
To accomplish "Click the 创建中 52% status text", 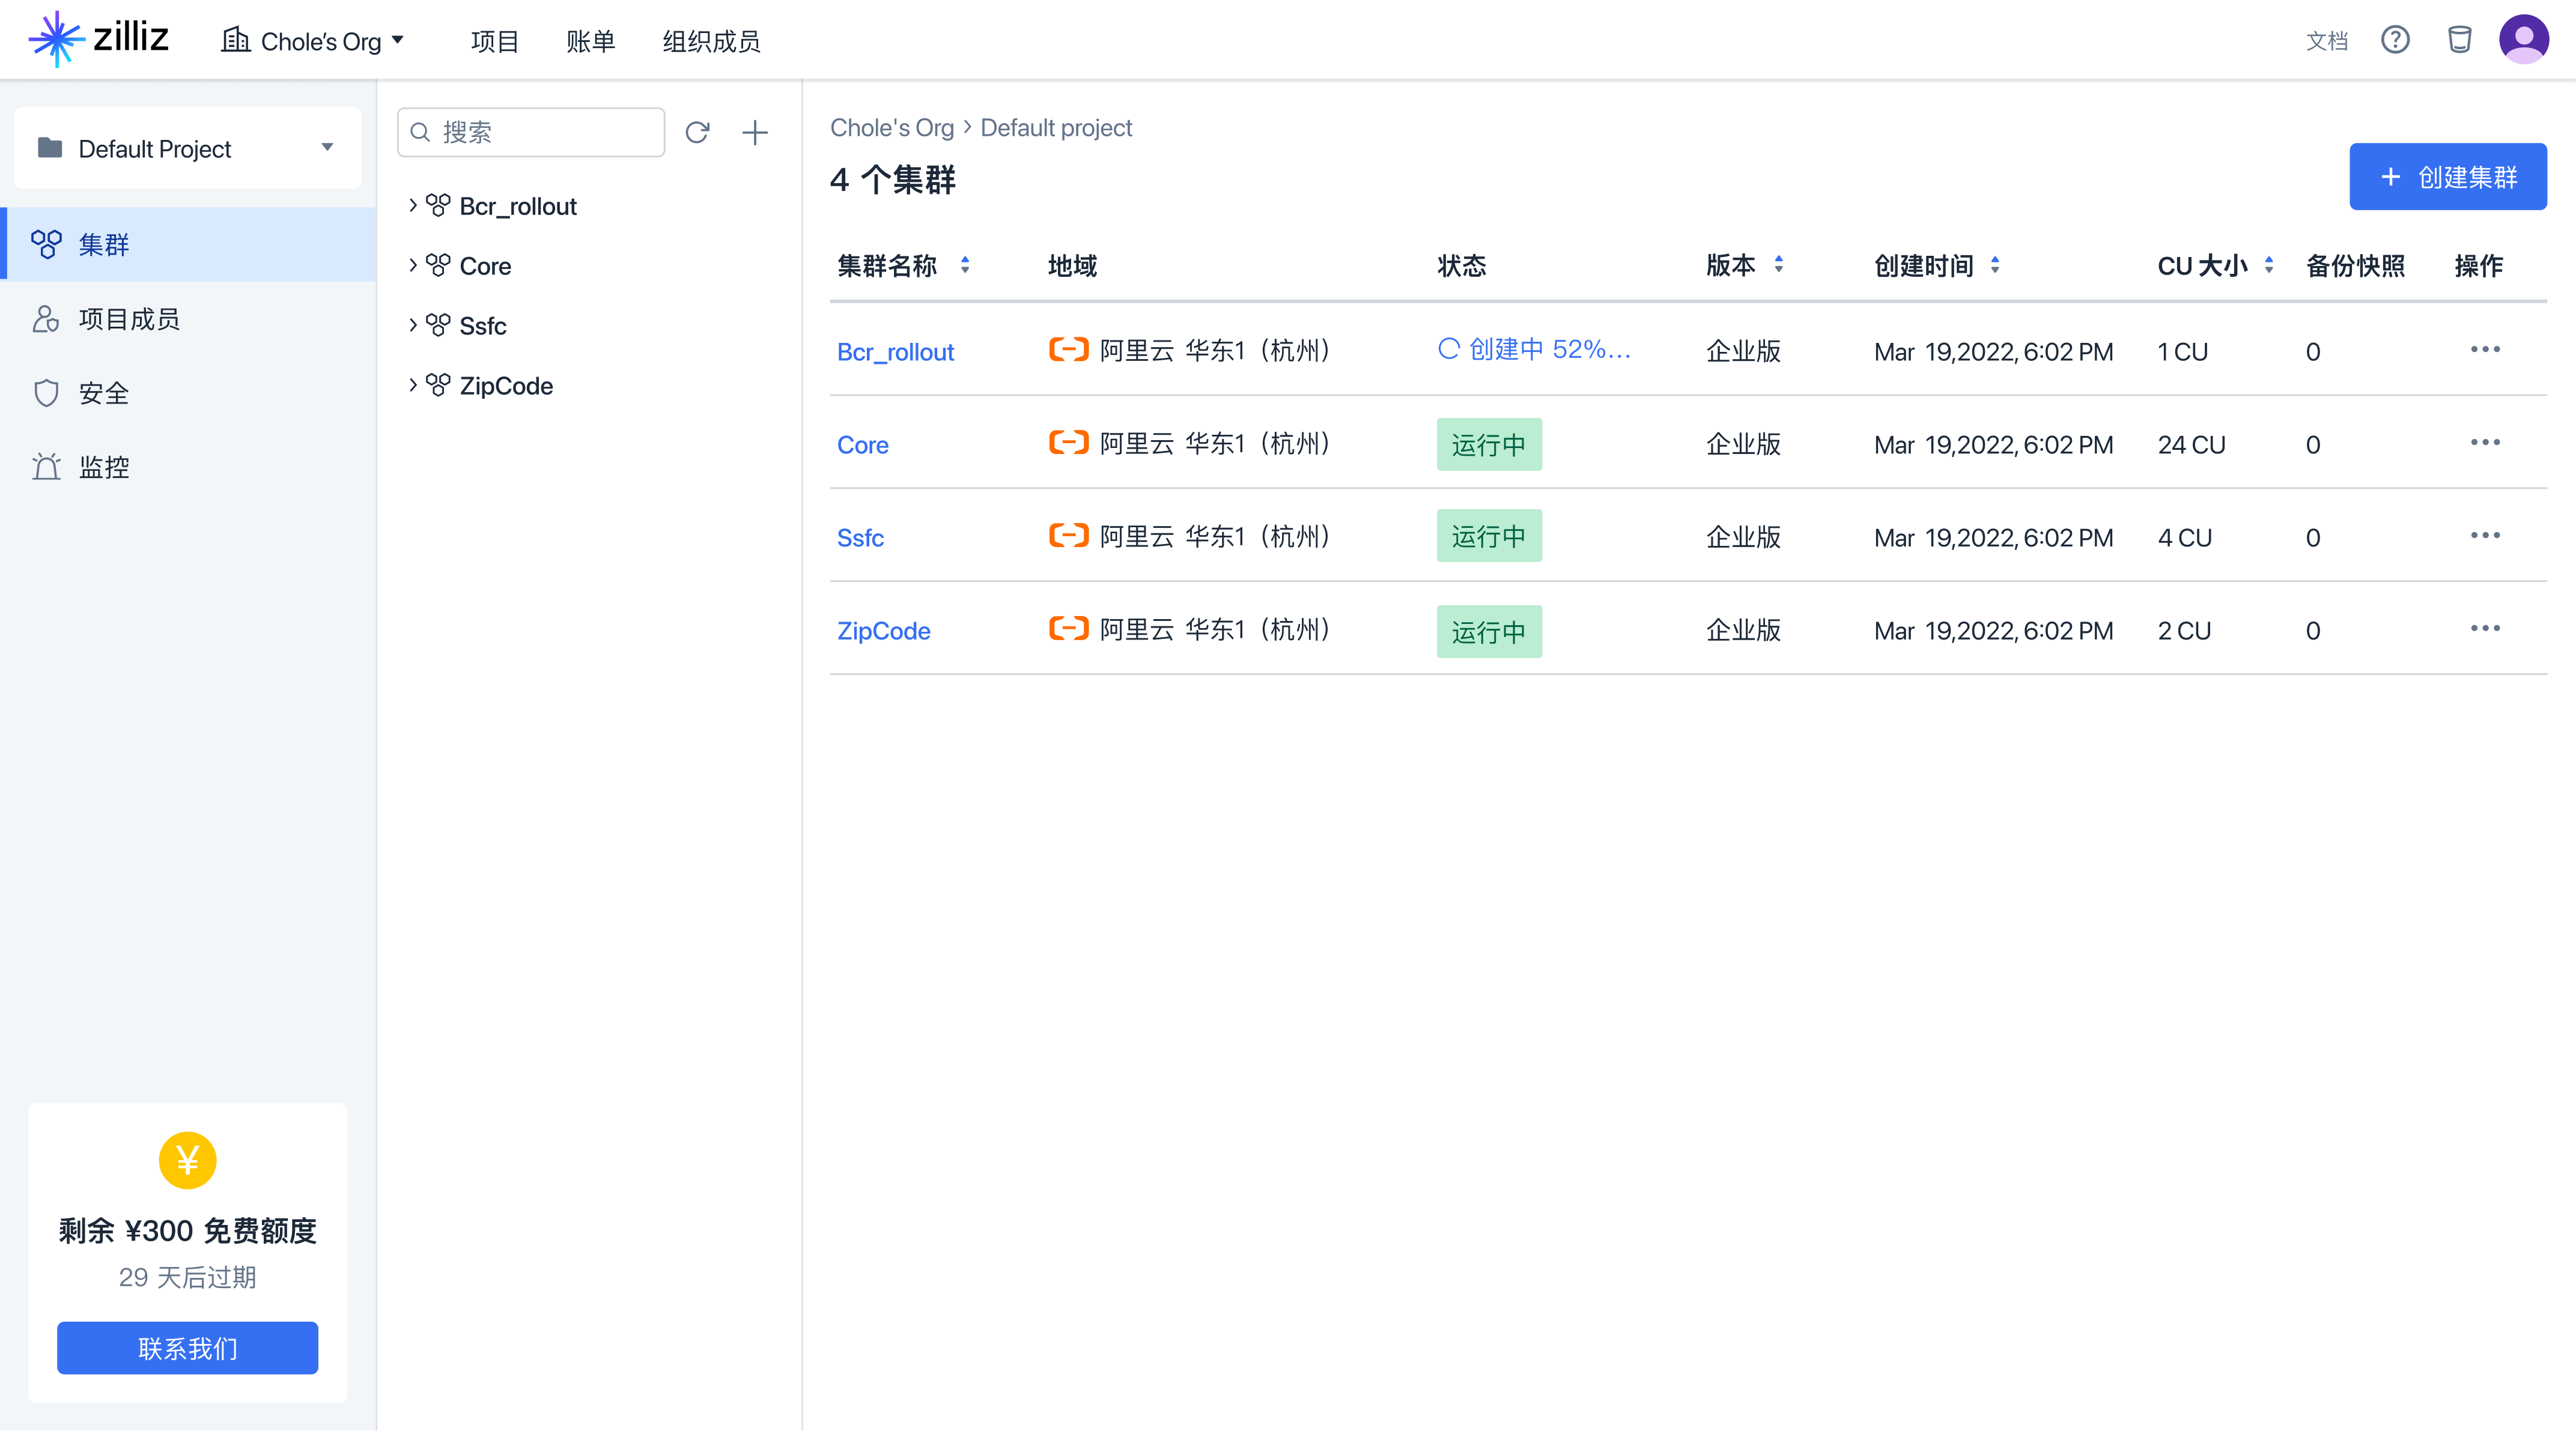I will point(1550,349).
